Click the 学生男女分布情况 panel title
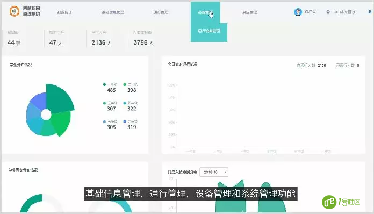The image size is (374, 214). (x=23, y=170)
